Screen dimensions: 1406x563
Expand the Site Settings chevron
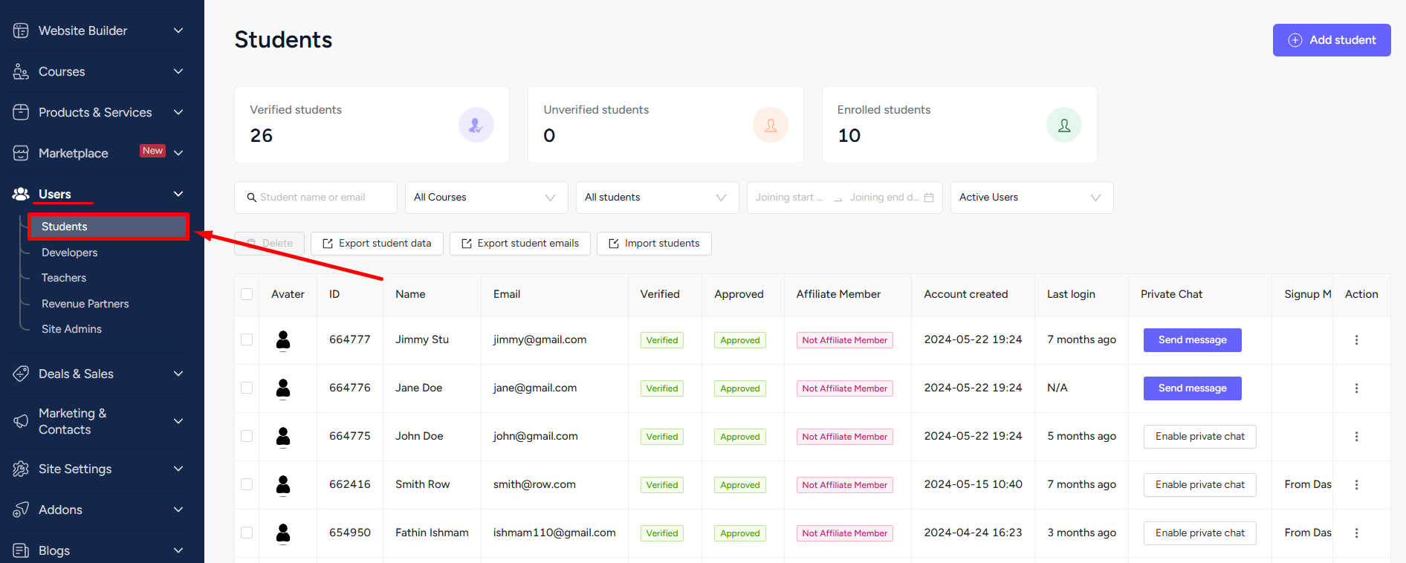coord(178,469)
